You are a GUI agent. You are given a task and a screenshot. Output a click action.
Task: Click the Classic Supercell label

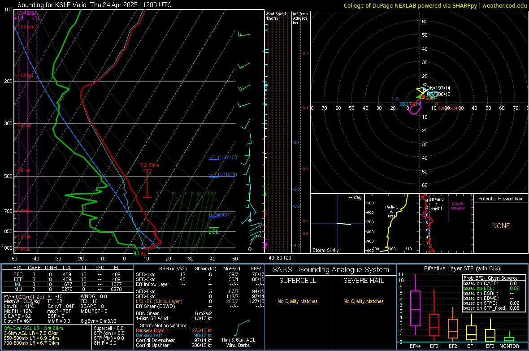point(458,206)
